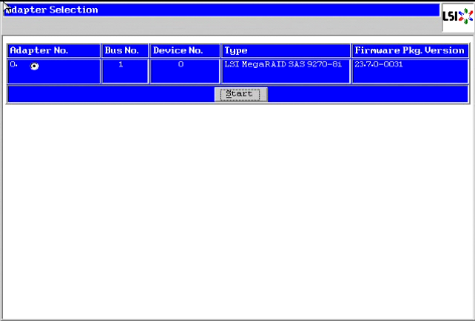
Task: Click the gray bar beneath the title bar
Action: coord(222,25)
